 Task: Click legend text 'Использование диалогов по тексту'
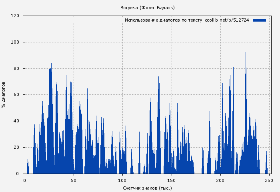click(163, 20)
